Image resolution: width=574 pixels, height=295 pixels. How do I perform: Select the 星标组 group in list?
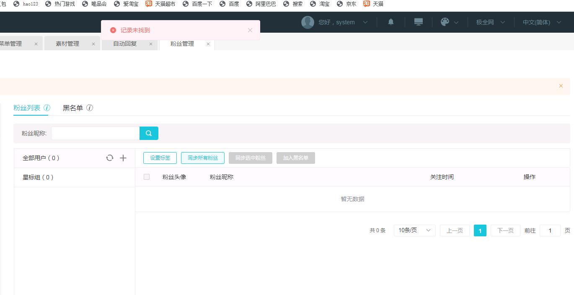(38, 177)
